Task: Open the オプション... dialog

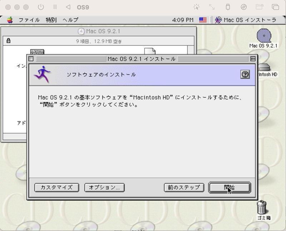Action: coord(104,188)
